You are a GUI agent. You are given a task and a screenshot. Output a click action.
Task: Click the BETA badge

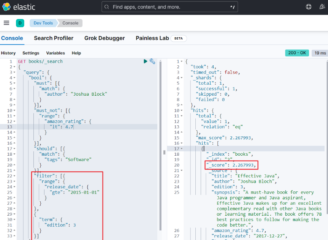point(179,38)
